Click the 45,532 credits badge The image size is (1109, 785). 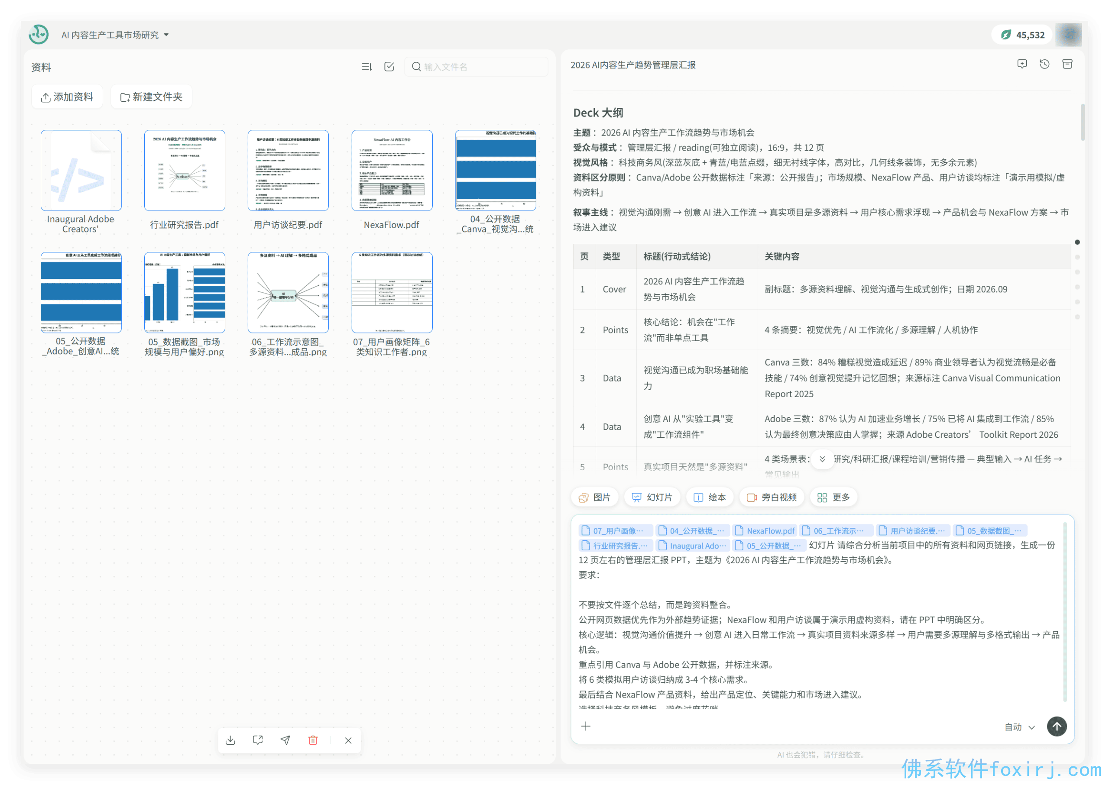1022,35
